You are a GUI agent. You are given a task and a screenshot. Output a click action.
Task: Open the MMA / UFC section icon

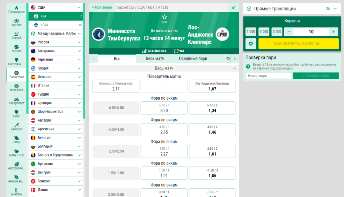click(16, 153)
